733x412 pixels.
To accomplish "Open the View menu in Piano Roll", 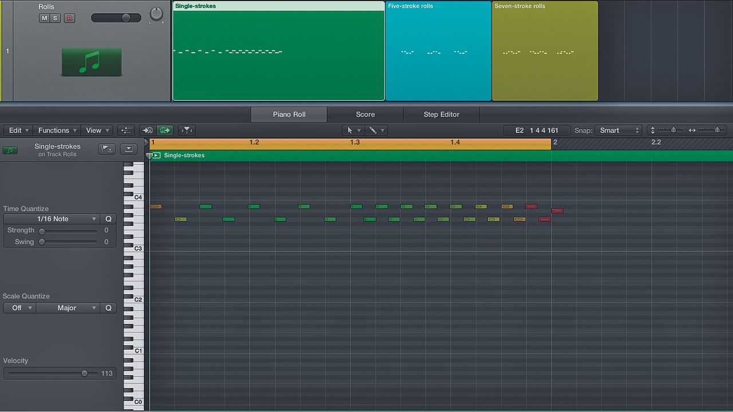I will point(97,130).
